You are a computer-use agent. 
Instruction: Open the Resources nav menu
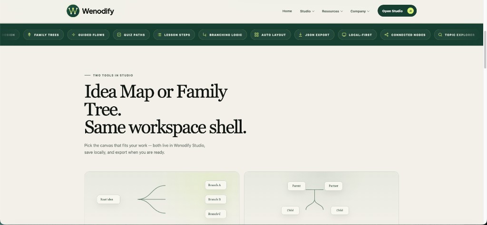332,11
